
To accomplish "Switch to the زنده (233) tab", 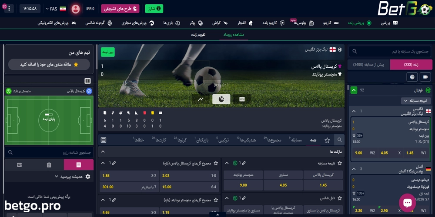I will click(x=411, y=65).
